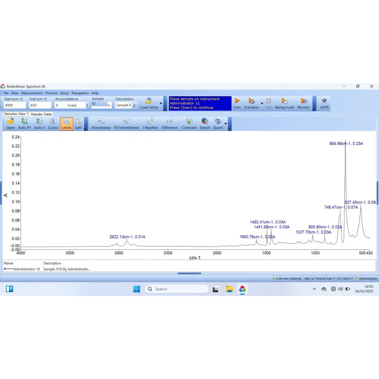The height and width of the screenshot is (379, 379).
Task: Open a spectrum file with Open icon
Action: pyautogui.click(x=10, y=124)
